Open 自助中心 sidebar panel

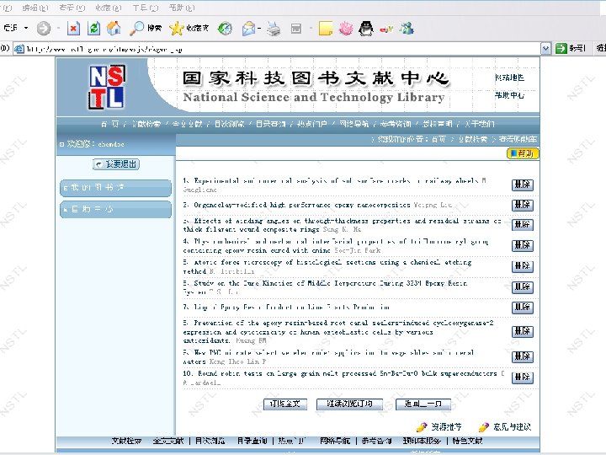[115, 209]
